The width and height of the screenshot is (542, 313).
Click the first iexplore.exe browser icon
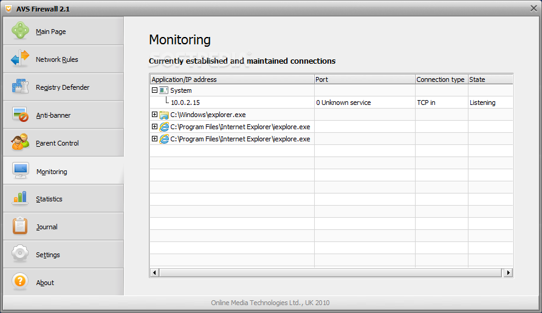point(164,127)
